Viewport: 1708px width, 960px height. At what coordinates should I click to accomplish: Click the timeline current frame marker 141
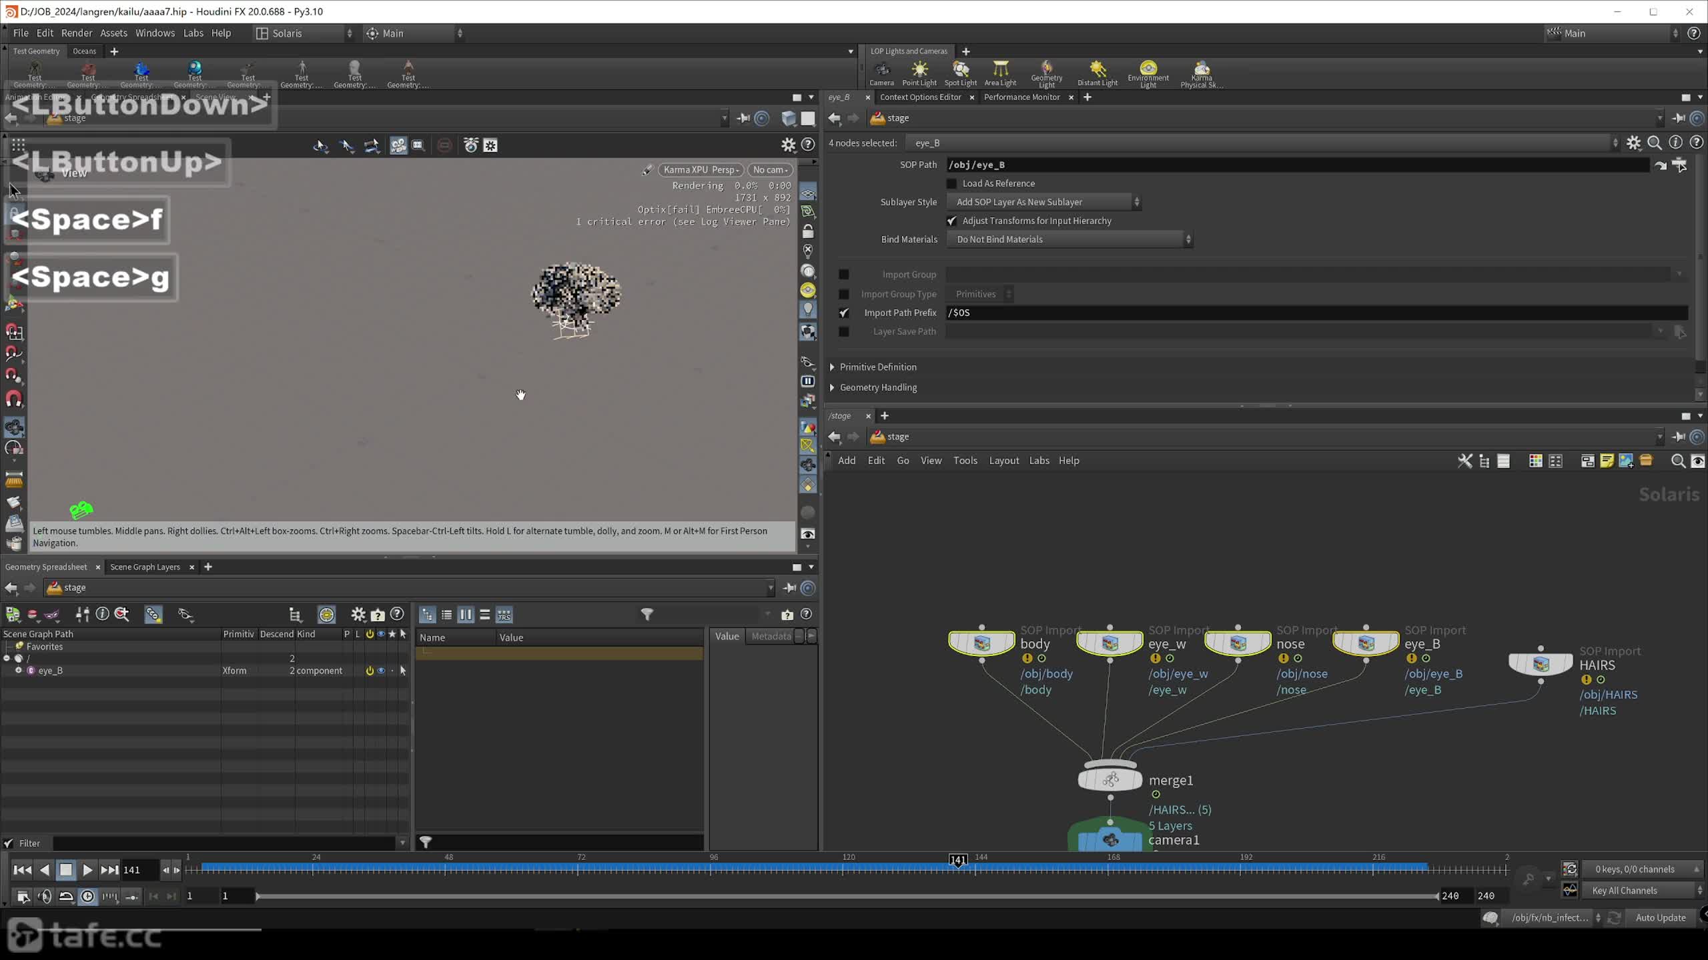tap(958, 860)
